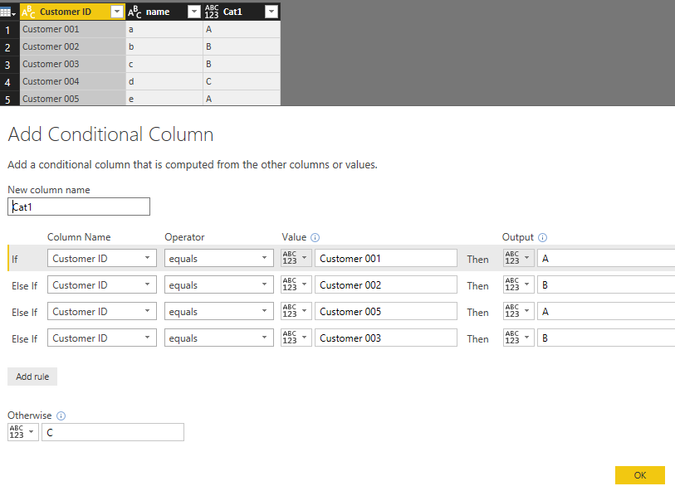Click the ABC123 type icon on Cat1 header

tap(212, 12)
